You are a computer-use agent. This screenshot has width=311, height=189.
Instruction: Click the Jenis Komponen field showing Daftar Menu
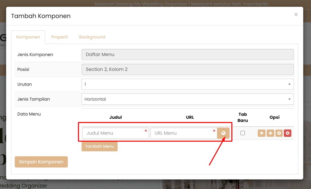[187, 55]
